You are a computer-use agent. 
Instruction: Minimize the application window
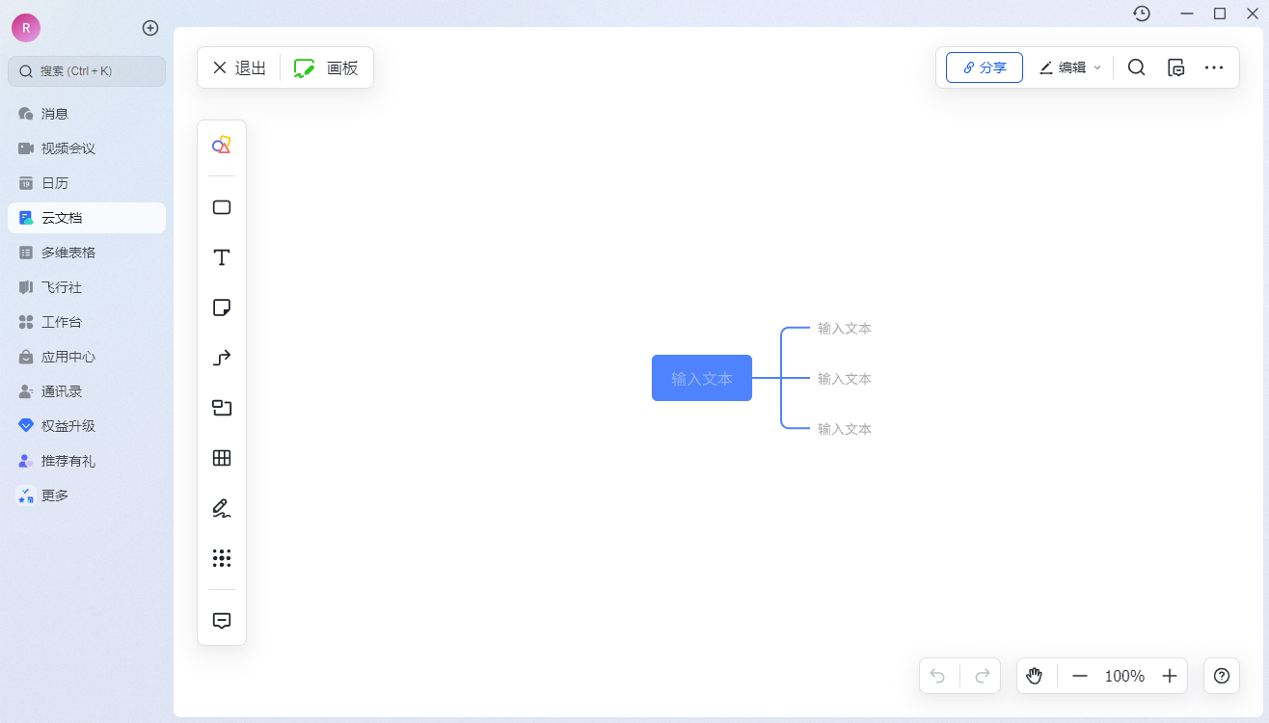point(1187,13)
